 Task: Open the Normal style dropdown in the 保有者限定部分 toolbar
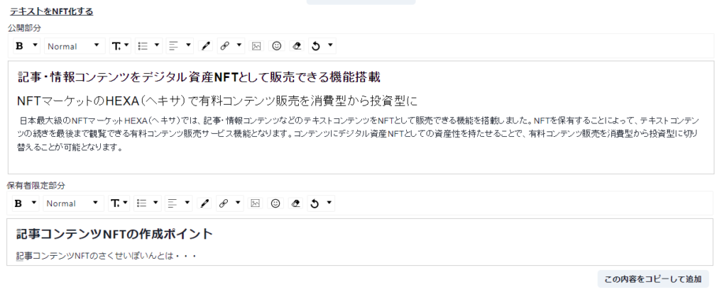[x=73, y=203]
